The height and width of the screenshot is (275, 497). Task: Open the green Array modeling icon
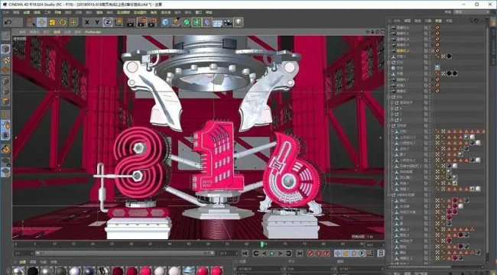click(x=197, y=22)
